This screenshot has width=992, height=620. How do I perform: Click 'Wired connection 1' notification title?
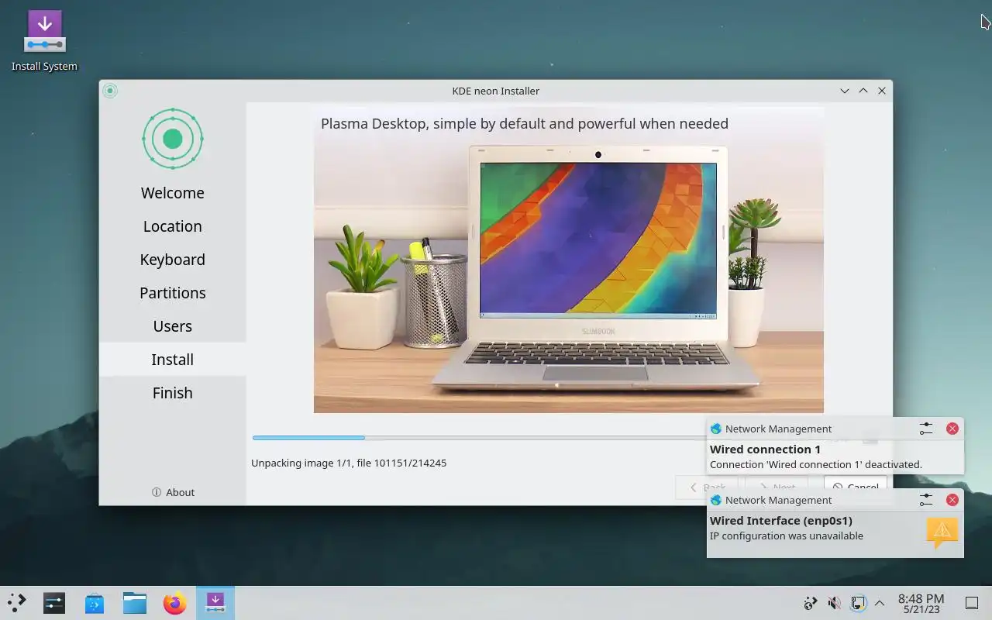coord(765,449)
